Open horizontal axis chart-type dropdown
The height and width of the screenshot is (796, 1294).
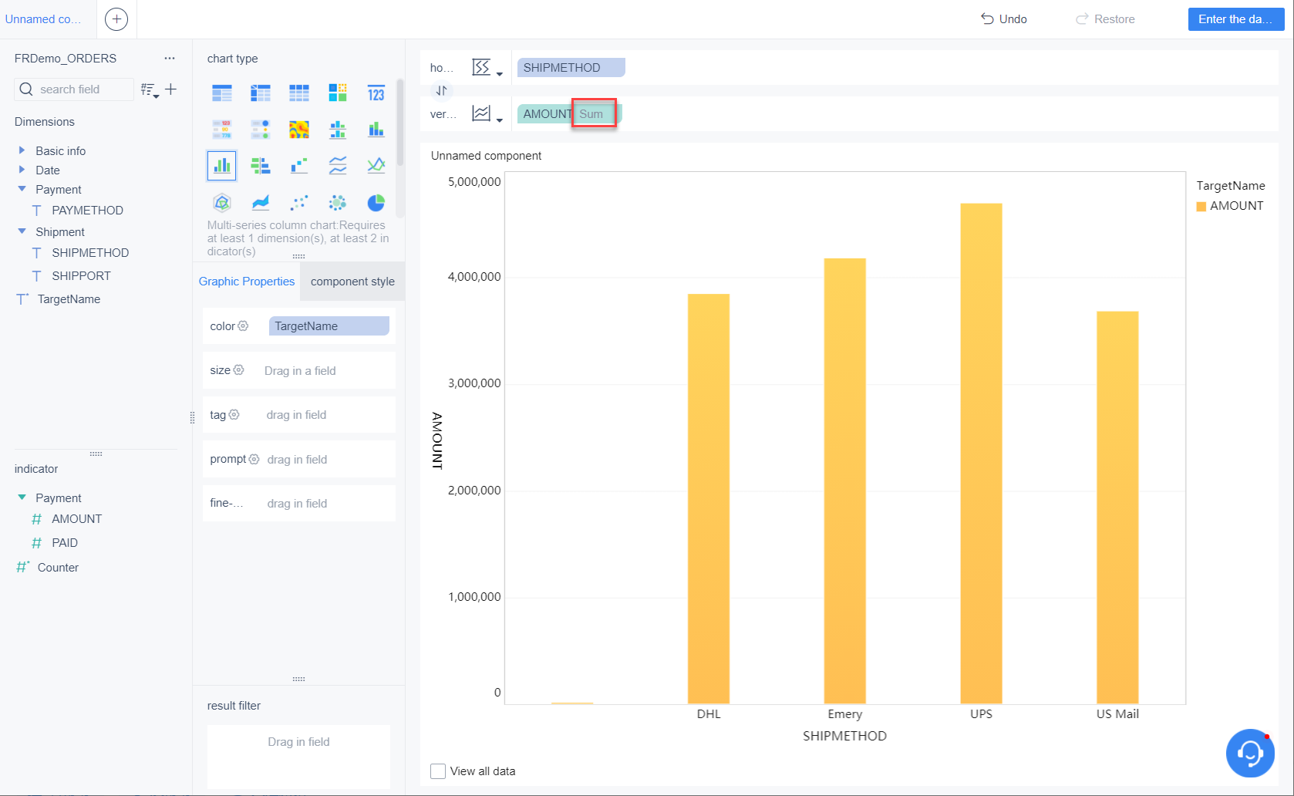click(x=487, y=68)
